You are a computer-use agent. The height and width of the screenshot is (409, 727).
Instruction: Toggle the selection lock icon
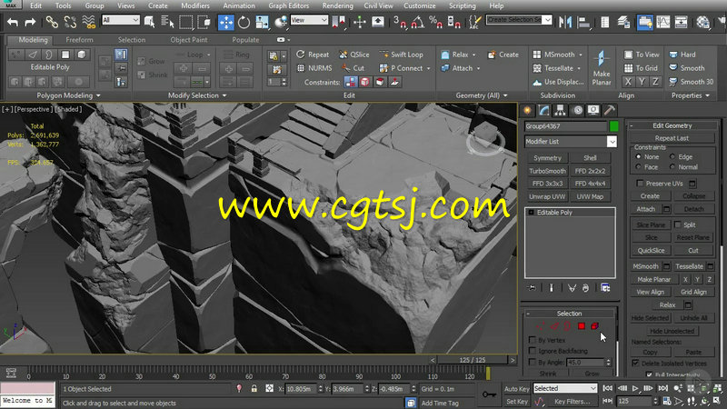click(254, 389)
